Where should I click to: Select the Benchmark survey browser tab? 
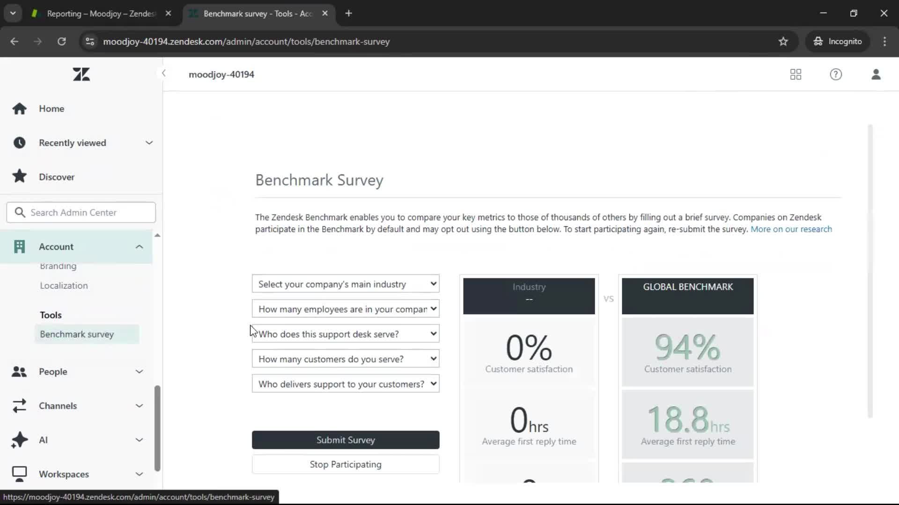click(x=258, y=14)
